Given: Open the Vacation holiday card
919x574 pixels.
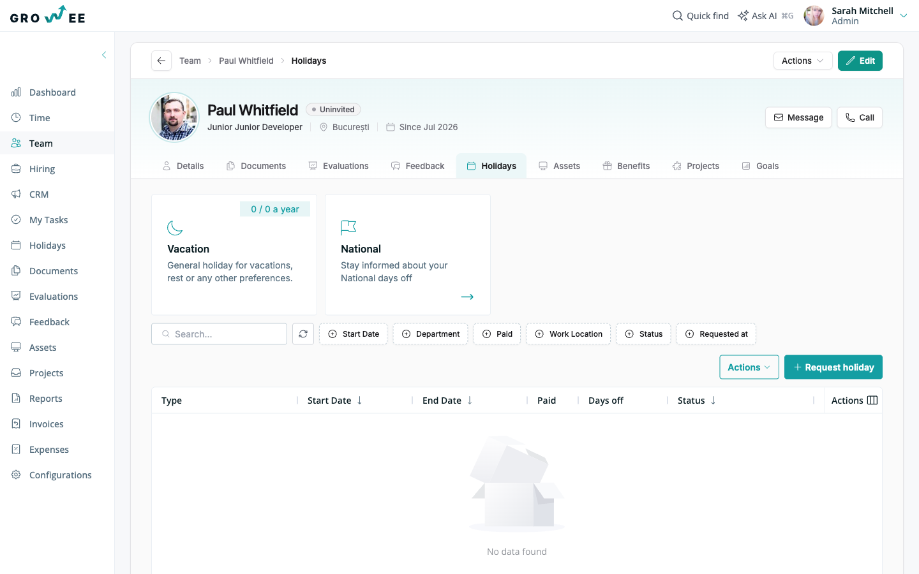Looking at the screenshot, I should pos(234,254).
